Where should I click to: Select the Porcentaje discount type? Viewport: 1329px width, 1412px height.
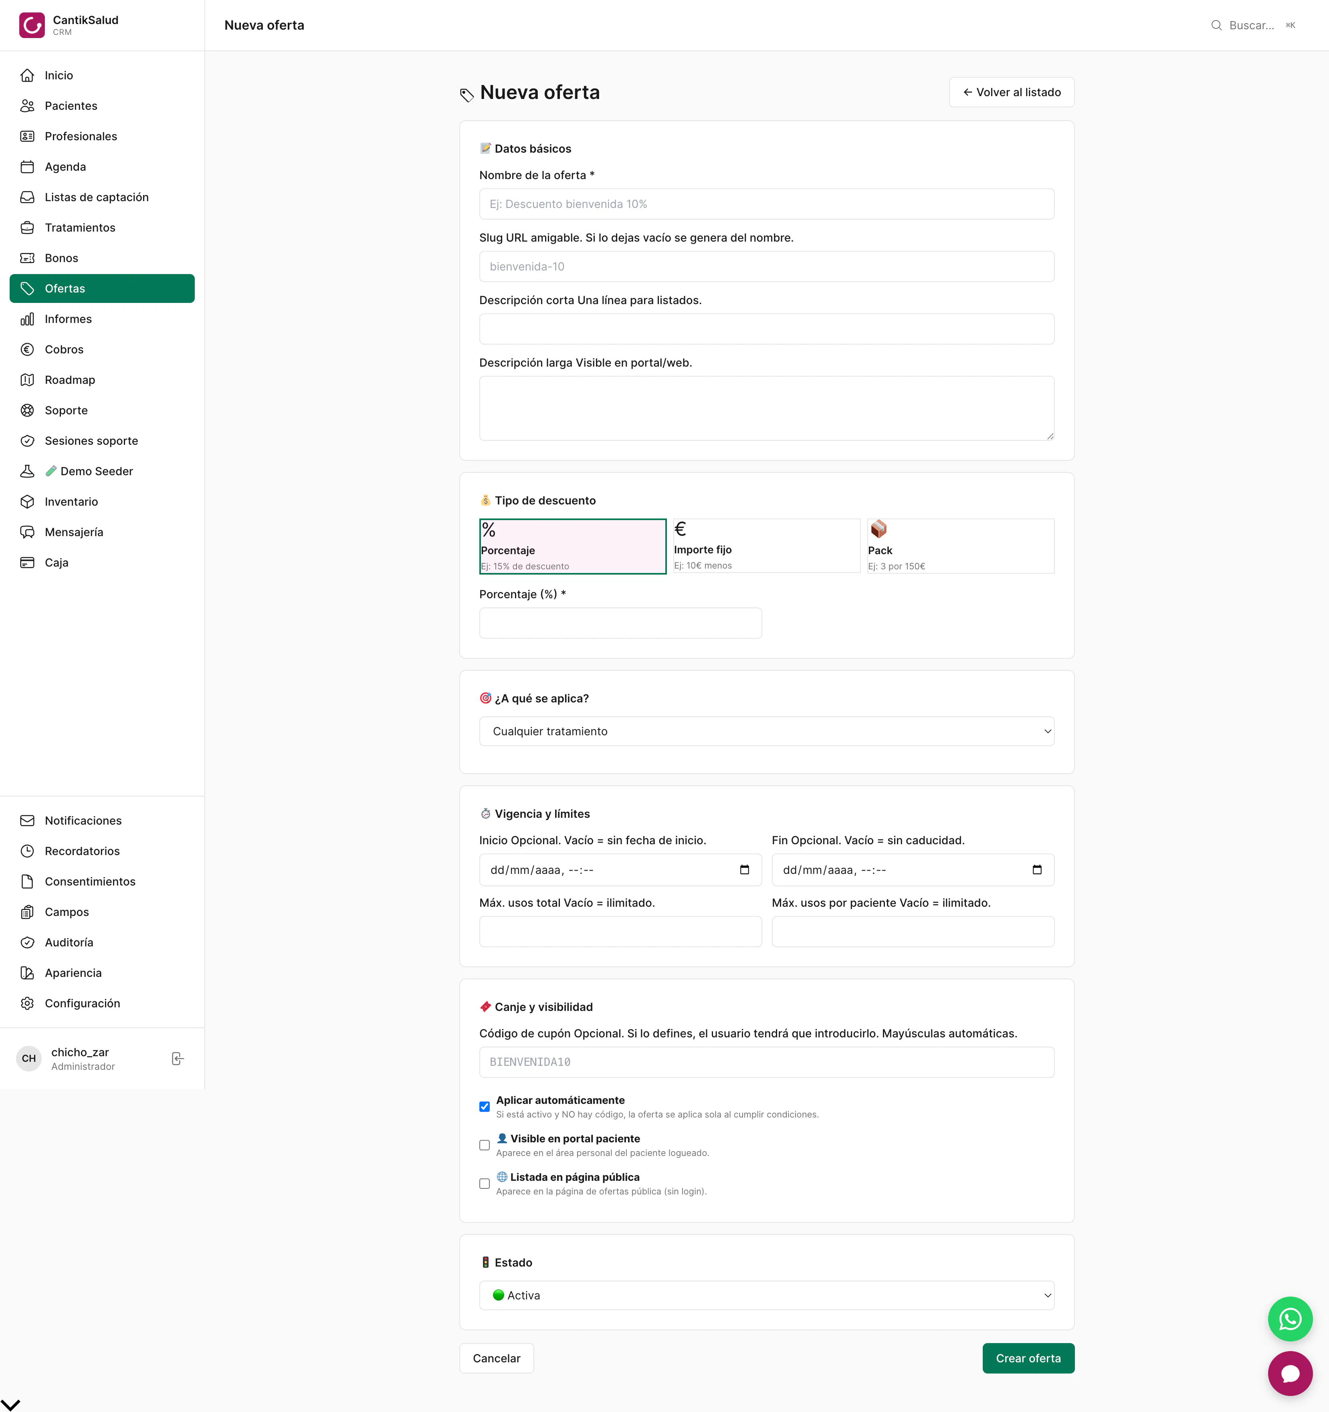(572, 546)
